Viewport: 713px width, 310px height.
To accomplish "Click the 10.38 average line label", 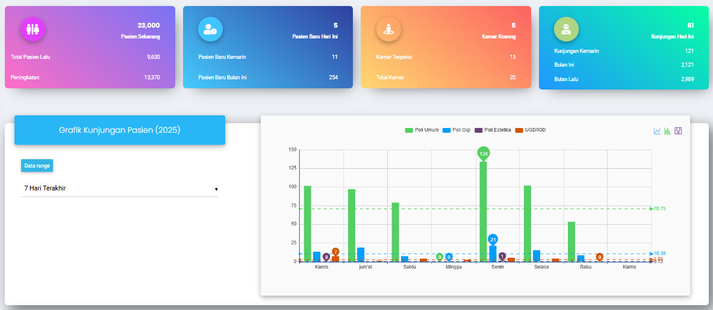I will click(659, 254).
